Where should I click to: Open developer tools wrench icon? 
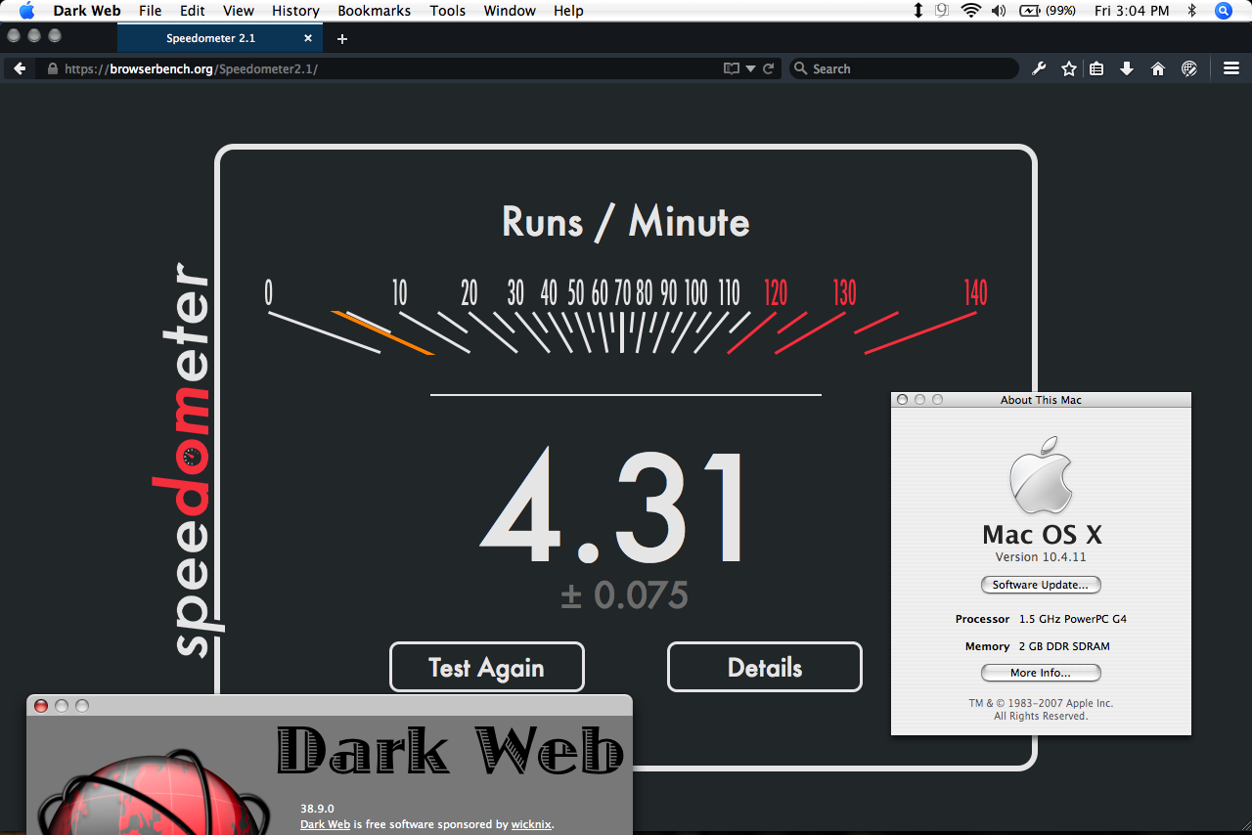(x=1039, y=68)
